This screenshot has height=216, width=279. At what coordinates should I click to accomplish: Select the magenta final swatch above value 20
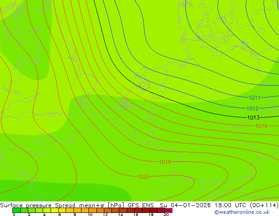[x=169, y=210]
